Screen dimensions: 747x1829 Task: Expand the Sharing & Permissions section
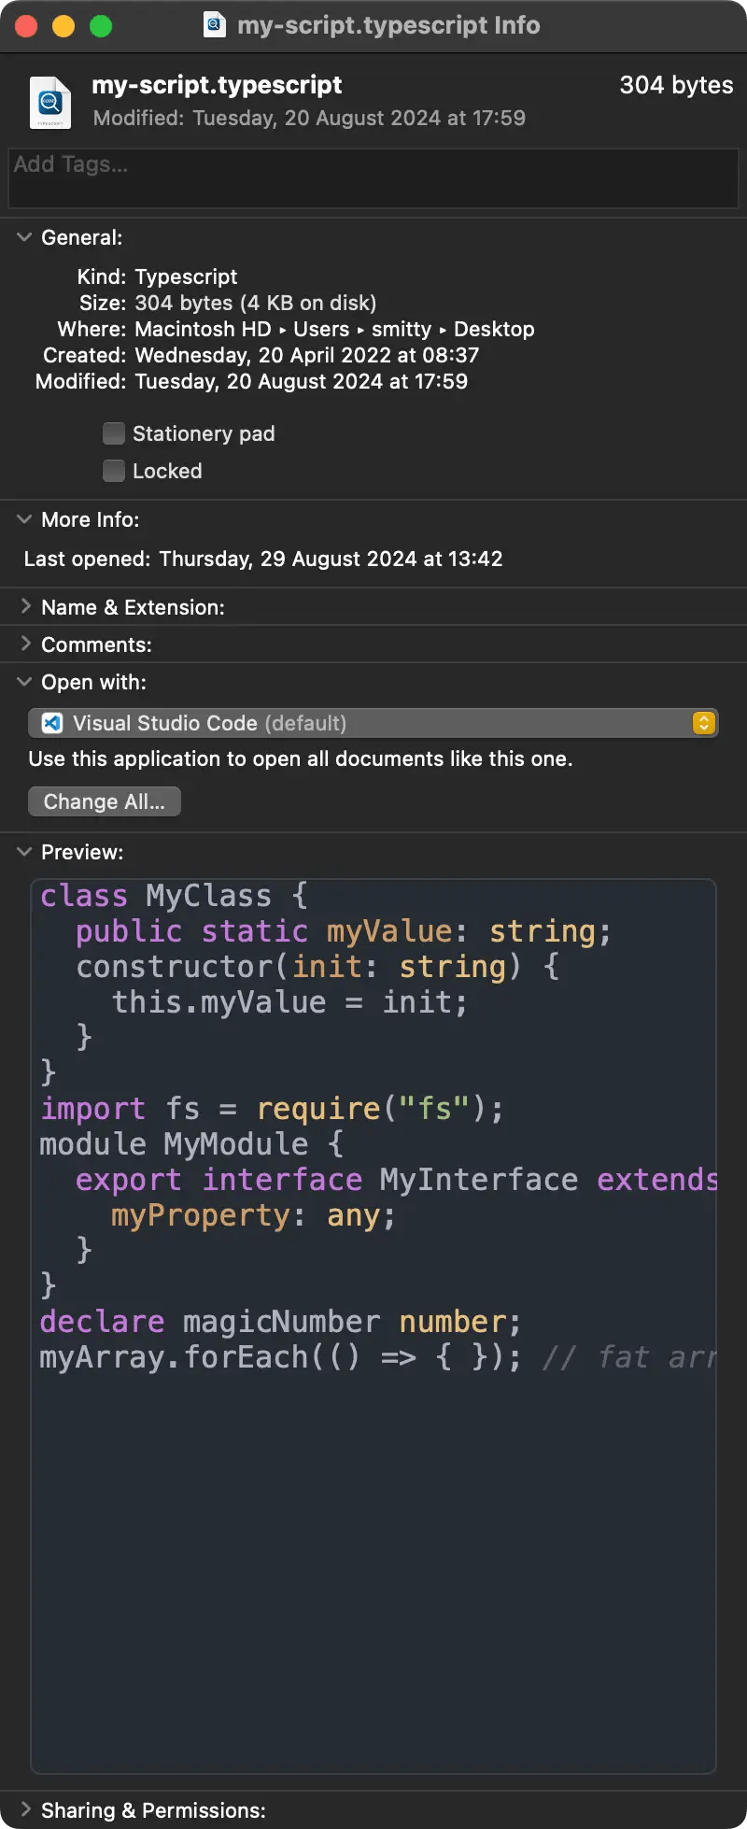[24, 1810]
